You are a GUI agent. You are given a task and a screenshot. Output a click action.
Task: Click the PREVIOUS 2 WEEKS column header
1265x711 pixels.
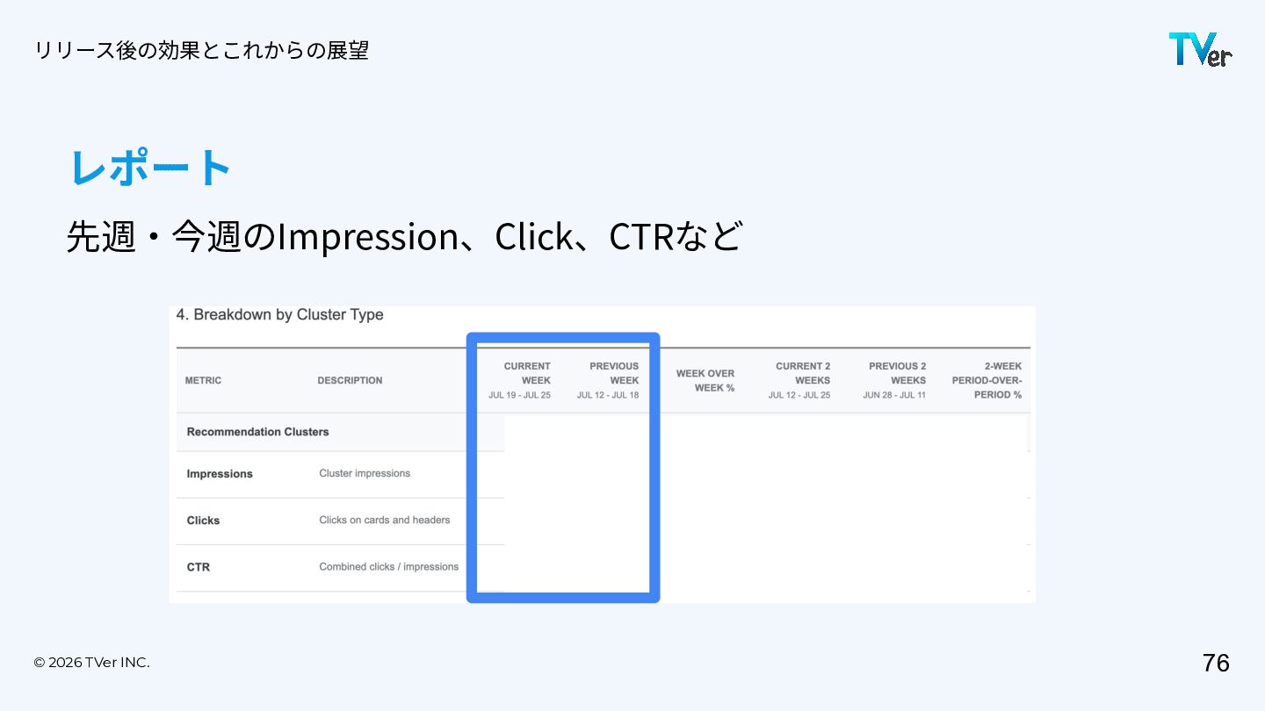[894, 380]
